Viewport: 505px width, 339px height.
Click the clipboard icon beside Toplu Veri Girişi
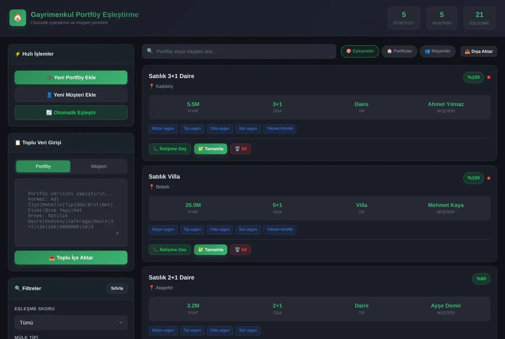click(18, 143)
